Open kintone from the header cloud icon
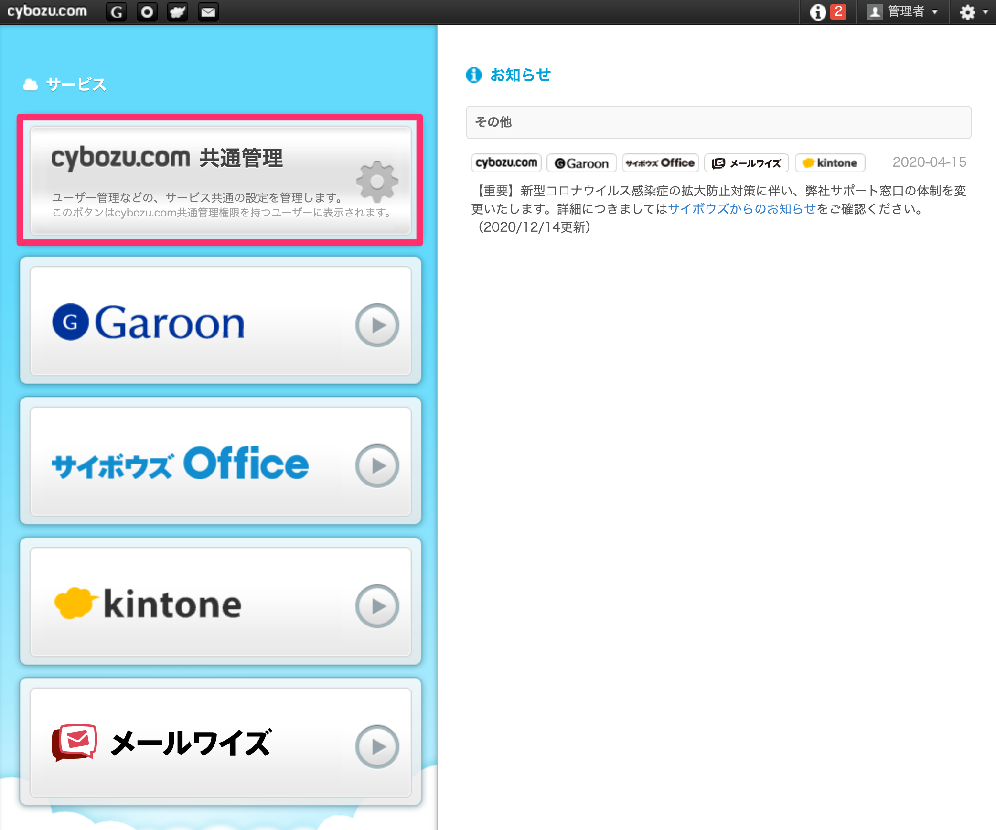Viewport: 996px width, 830px height. 177,12
